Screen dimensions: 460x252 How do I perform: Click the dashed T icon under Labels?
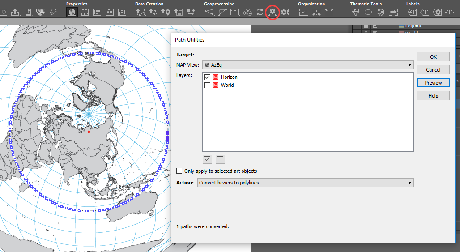tap(450, 12)
